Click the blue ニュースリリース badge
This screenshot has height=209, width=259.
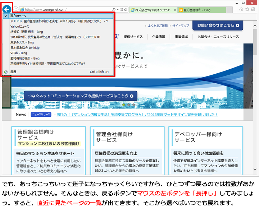41,115
